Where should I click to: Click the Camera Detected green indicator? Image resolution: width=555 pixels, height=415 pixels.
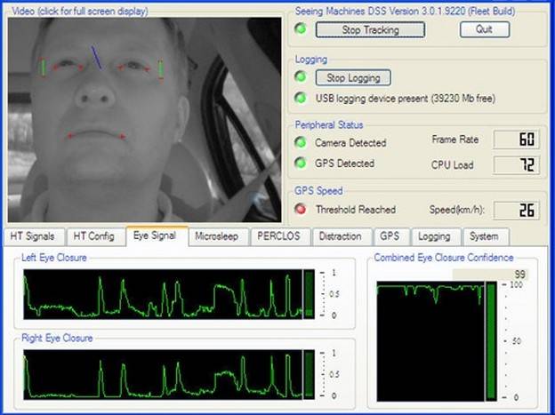point(302,142)
